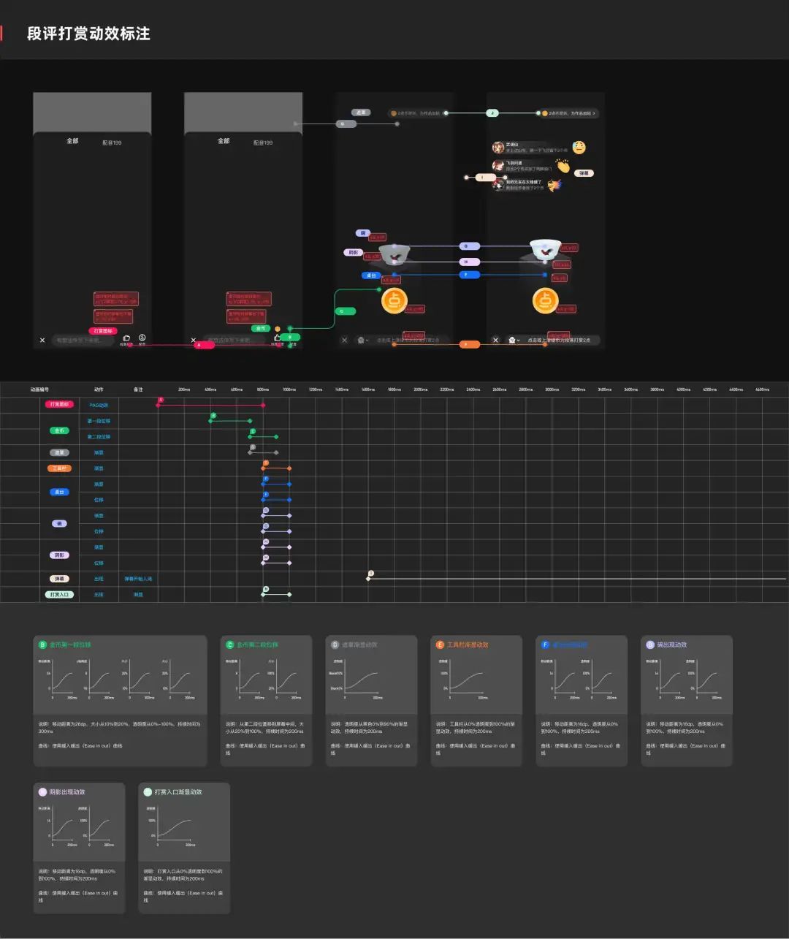Click the comment input field in first mockup
Image resolution: width=789 pixels, height=939 pixels.
tap(83, 341)
